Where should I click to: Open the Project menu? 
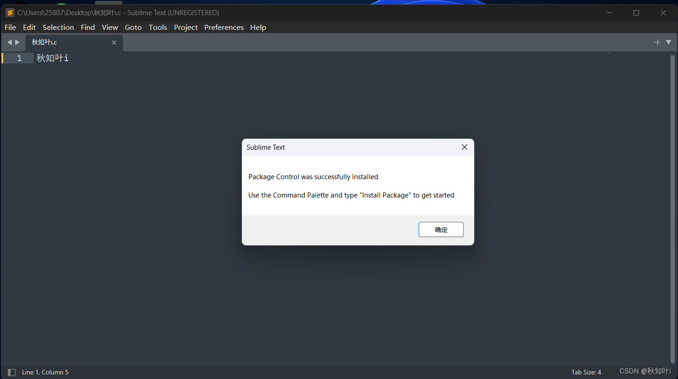click(x=185, y=28)
